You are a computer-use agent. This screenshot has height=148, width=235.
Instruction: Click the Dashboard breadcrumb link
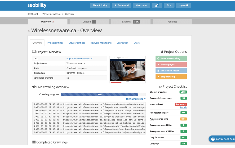(x=33, y=14)
